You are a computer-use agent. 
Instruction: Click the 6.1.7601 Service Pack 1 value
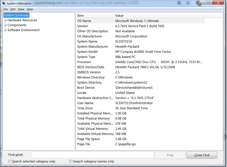[140, 26]
